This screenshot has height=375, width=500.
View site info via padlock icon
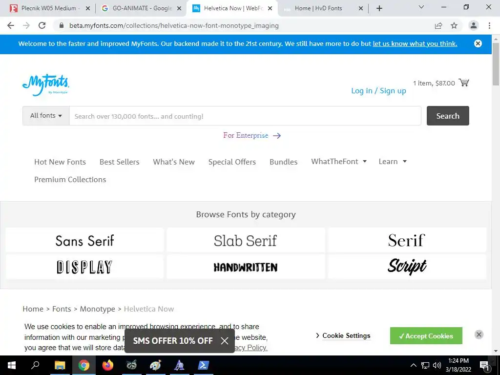pos(62,25)
